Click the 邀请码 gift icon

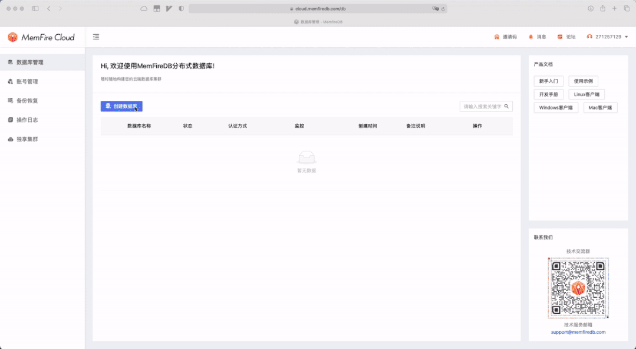496,37
